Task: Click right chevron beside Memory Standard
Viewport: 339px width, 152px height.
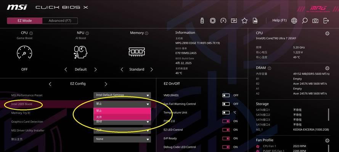Action: 151,70
